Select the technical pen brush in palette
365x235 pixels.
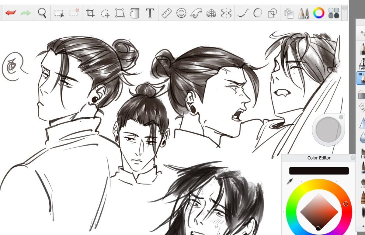pyautogui.click(x=362, y=64)
